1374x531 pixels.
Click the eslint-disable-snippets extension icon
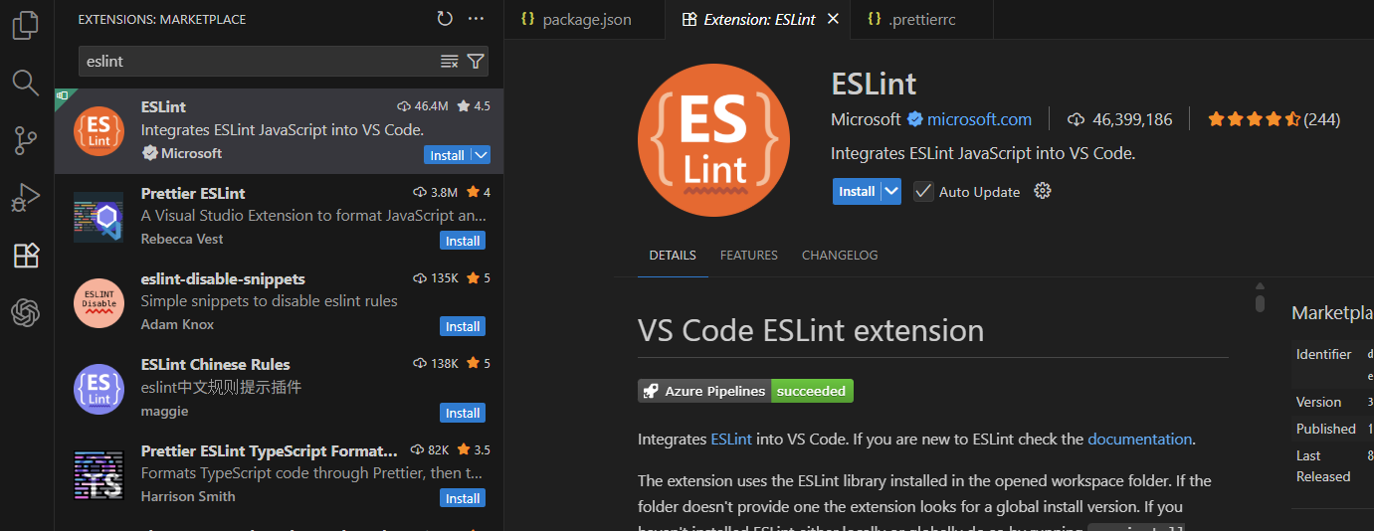[x=98, y=303]
